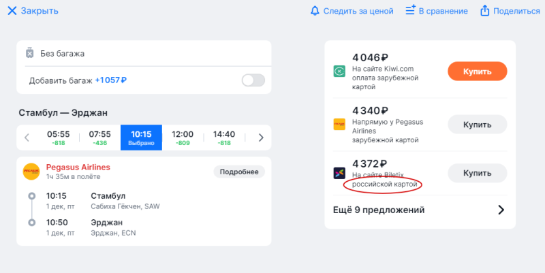The image size is (545, 273).
Task: Open Подробнее flight details
Action: pyautogui.click(x=238, y=172)
